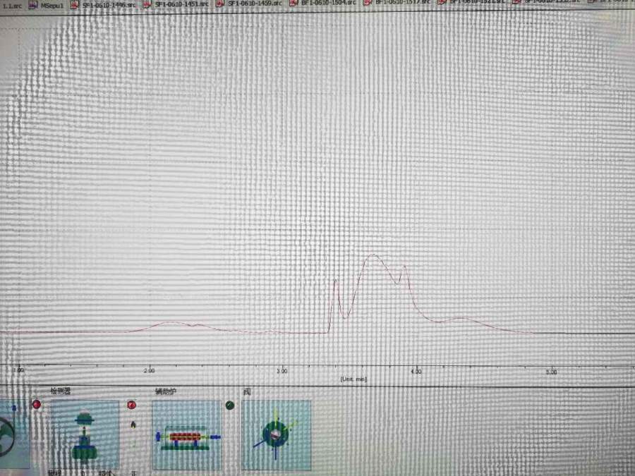Click the 4.00 time axis label
The width and height of the screenshot is (635, 476).
[x=416, y=371]
